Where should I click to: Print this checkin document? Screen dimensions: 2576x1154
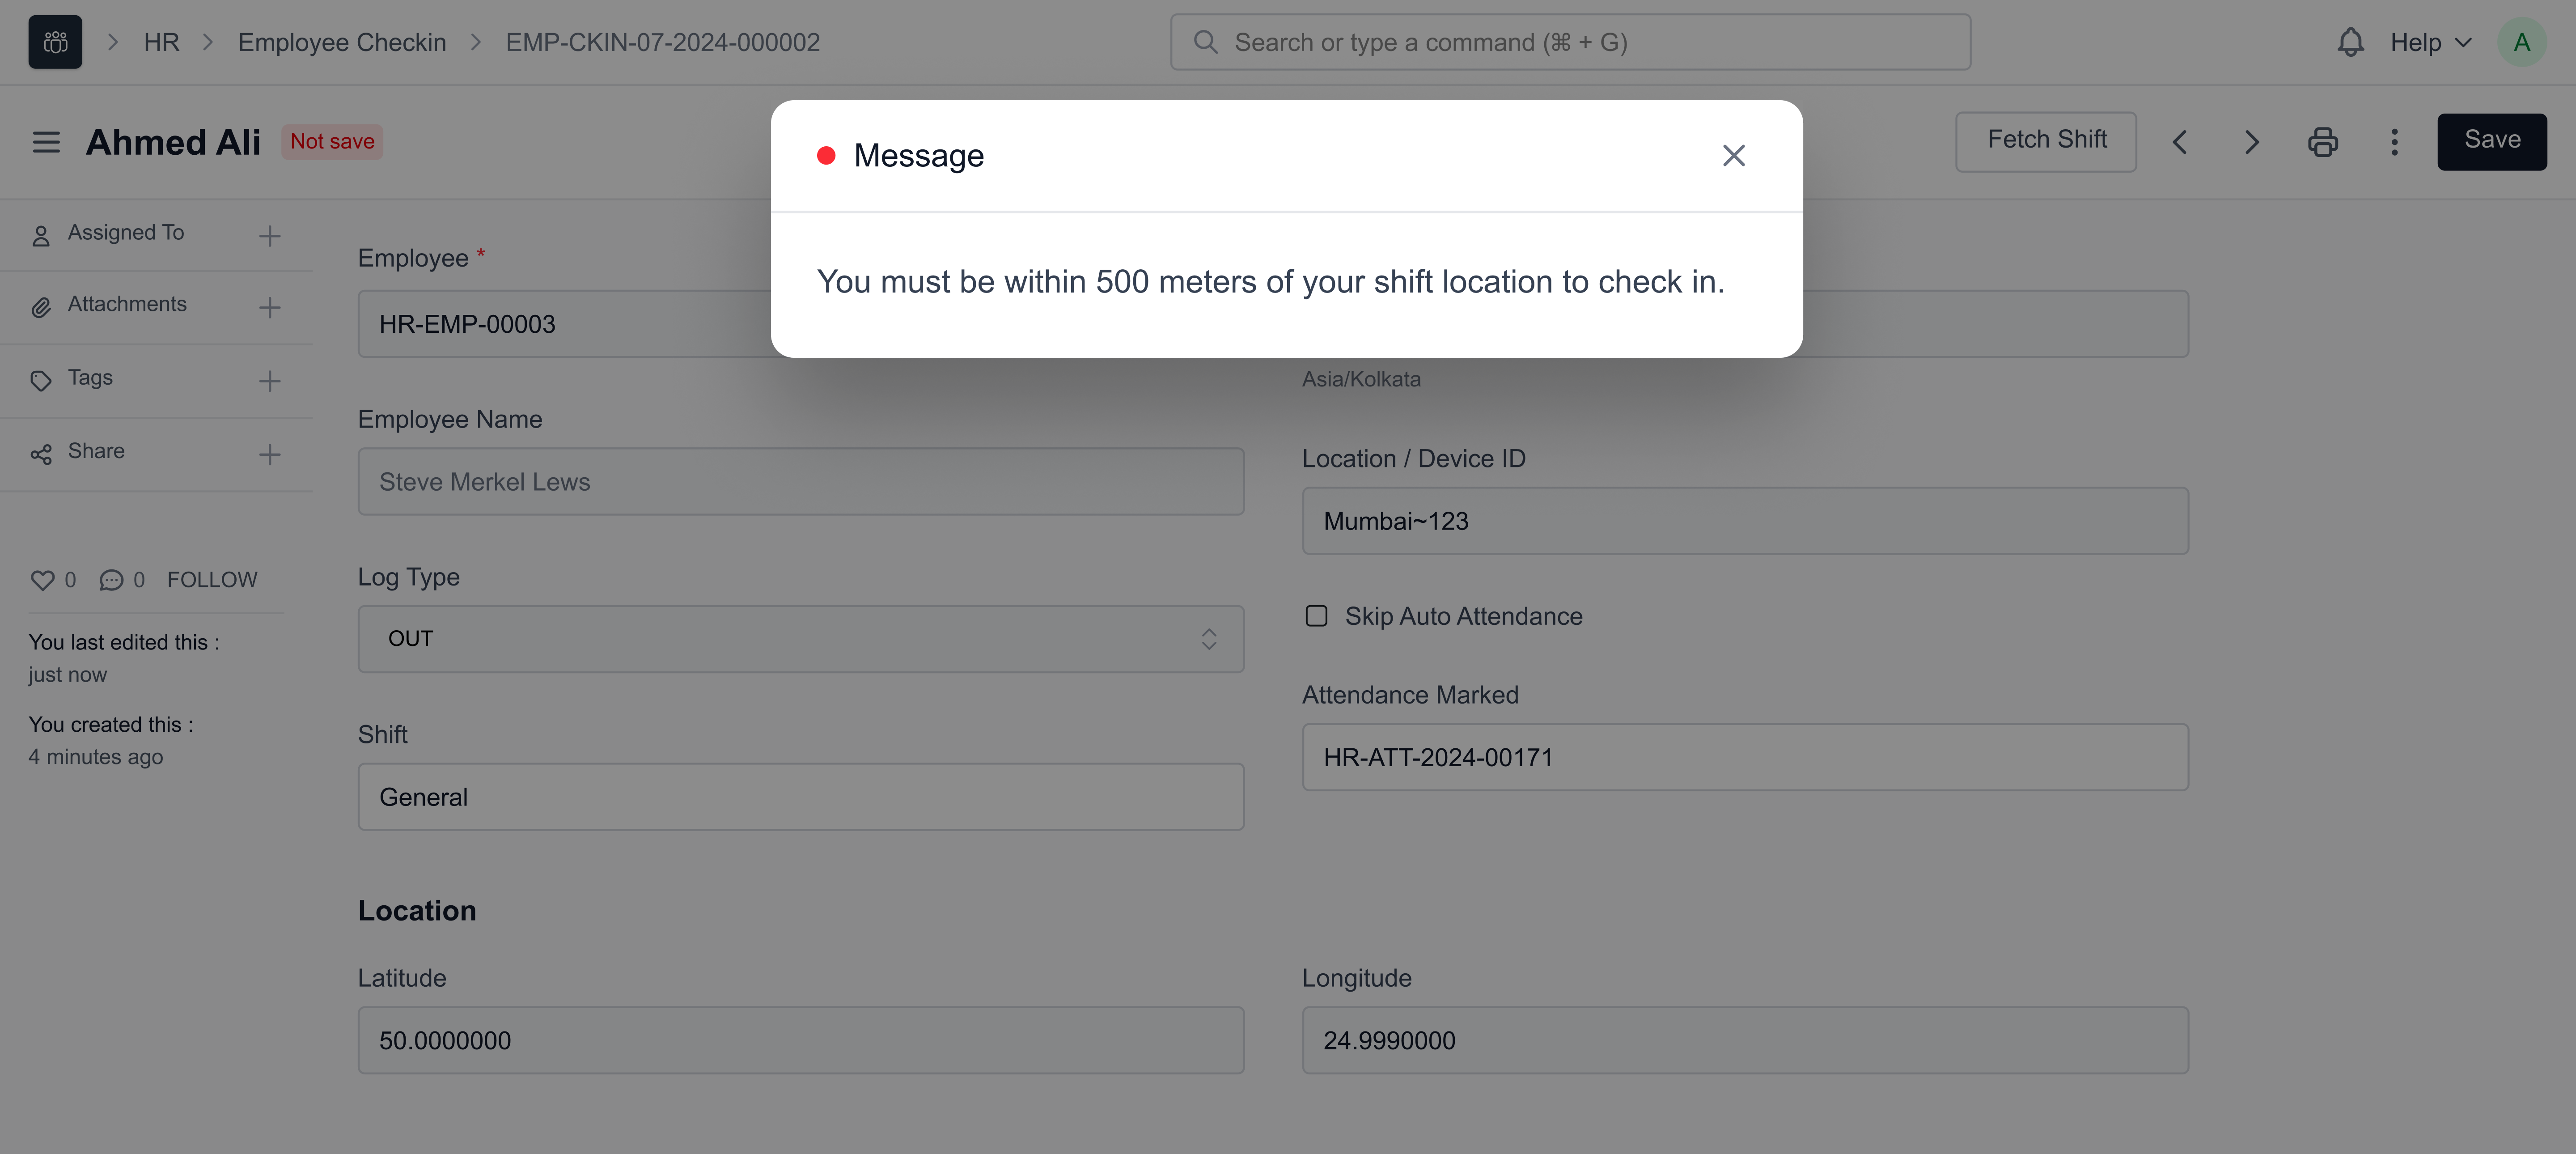click(x=2322, y=142)
